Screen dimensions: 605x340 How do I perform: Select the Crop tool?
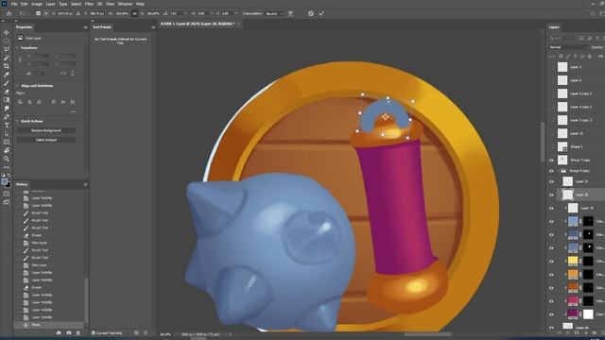(x=7, y=66)
